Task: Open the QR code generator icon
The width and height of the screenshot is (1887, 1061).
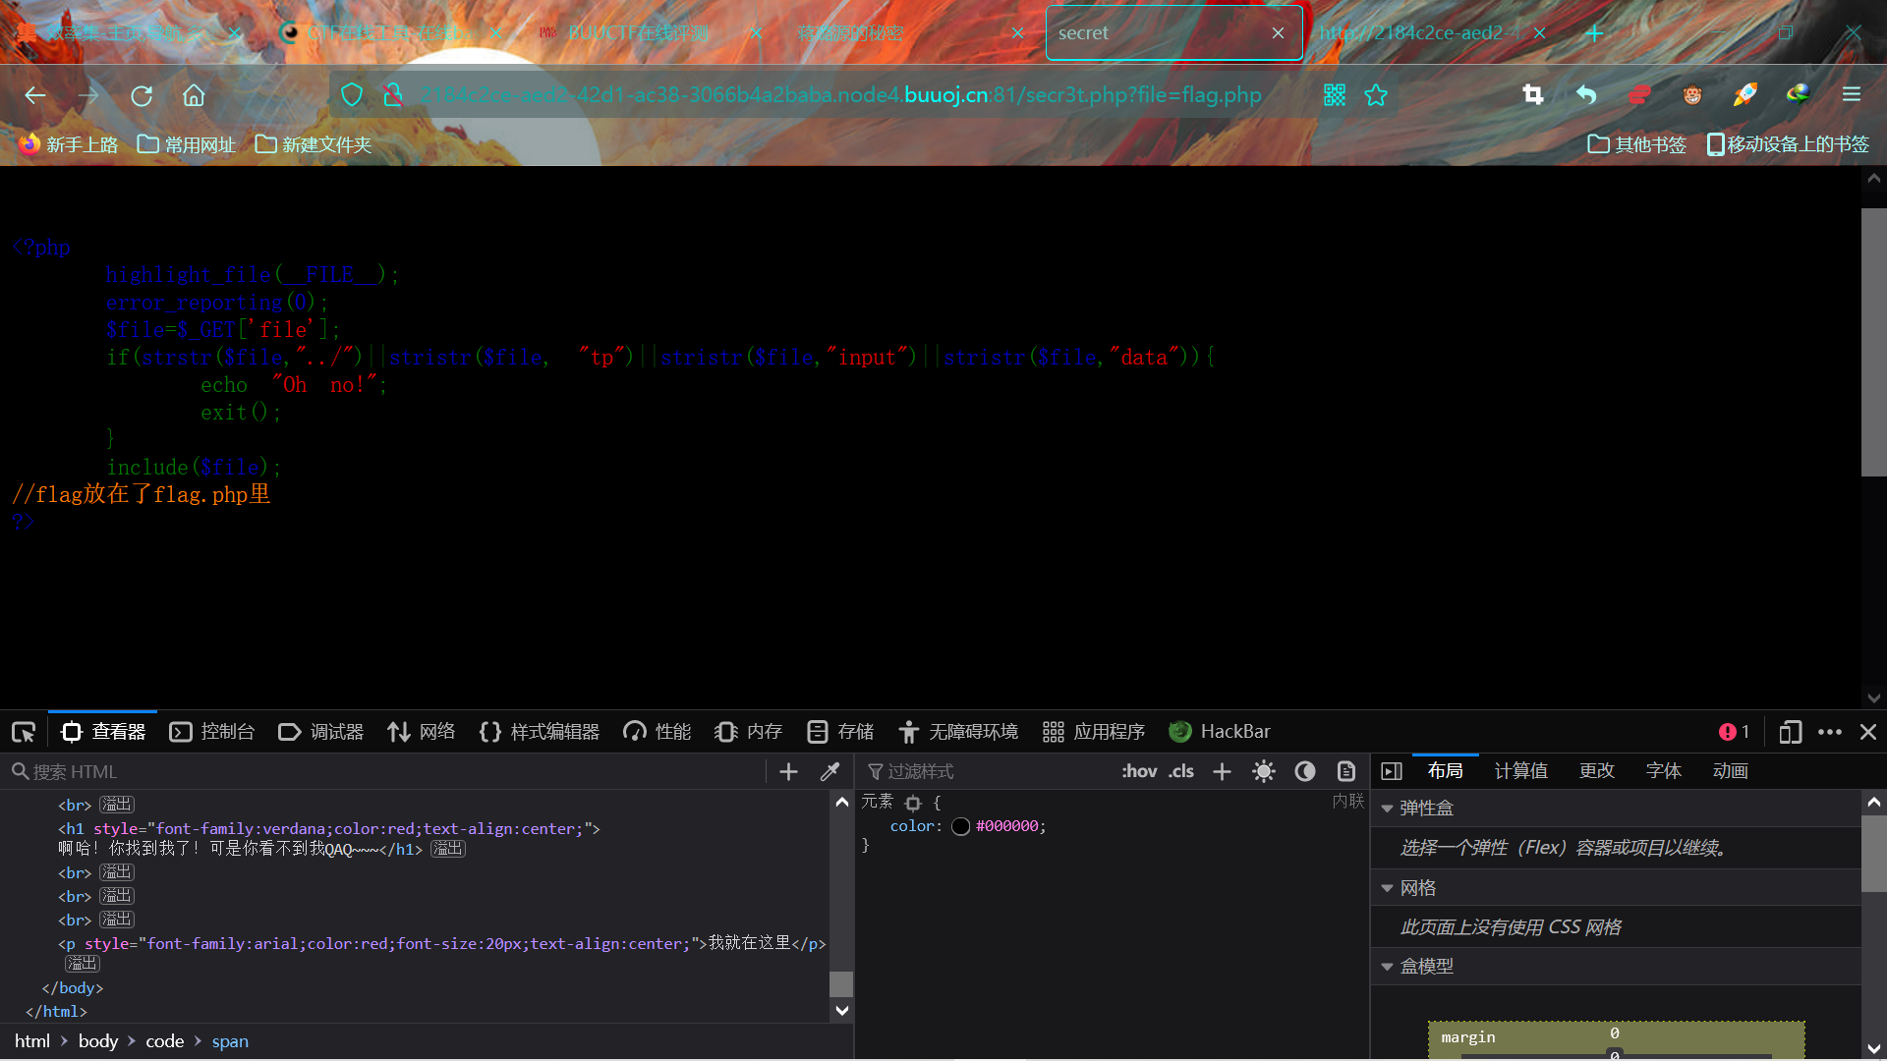Action: (x=1334, y=95)
